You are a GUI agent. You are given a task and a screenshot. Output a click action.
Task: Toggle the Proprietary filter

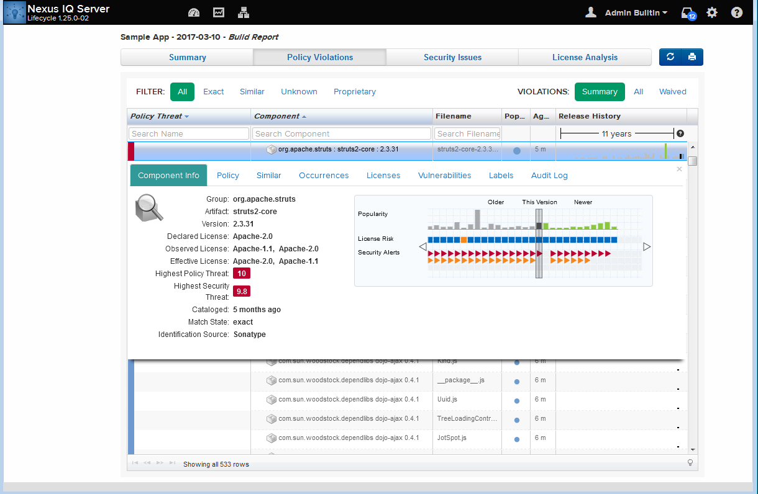point(354,92)
